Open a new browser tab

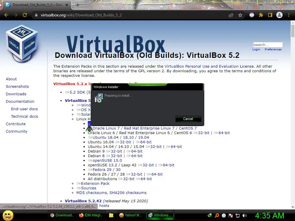[78, 5]
